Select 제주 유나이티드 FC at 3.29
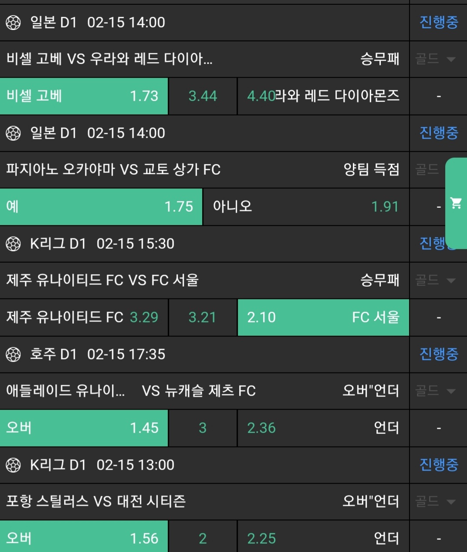Image resolution: width=467 pixels, height=552 pixels. tap(84, 318)
